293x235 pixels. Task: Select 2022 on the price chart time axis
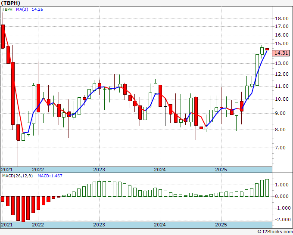(x=38, y=170)
